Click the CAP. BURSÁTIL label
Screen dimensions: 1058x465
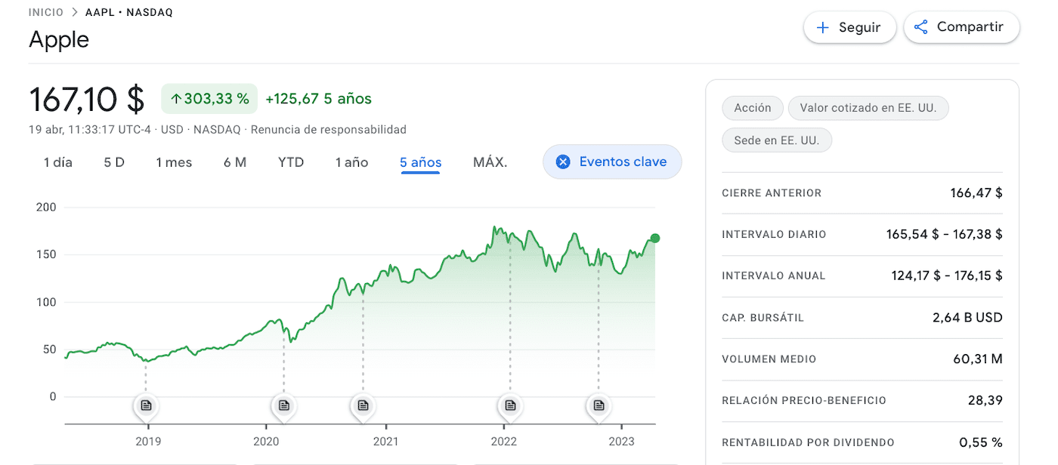pyautogui.click(x=763, y=318)
